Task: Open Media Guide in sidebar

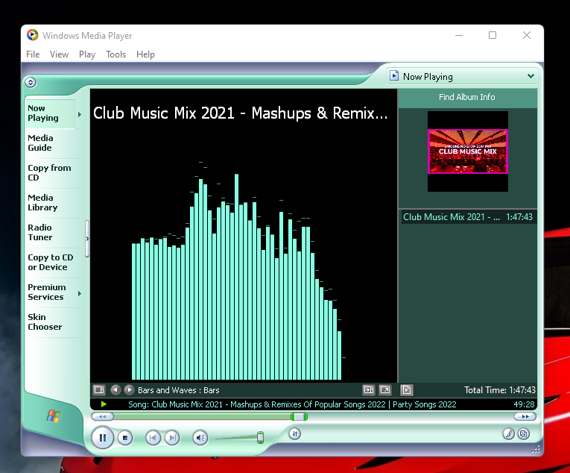Action: (54, 142)
